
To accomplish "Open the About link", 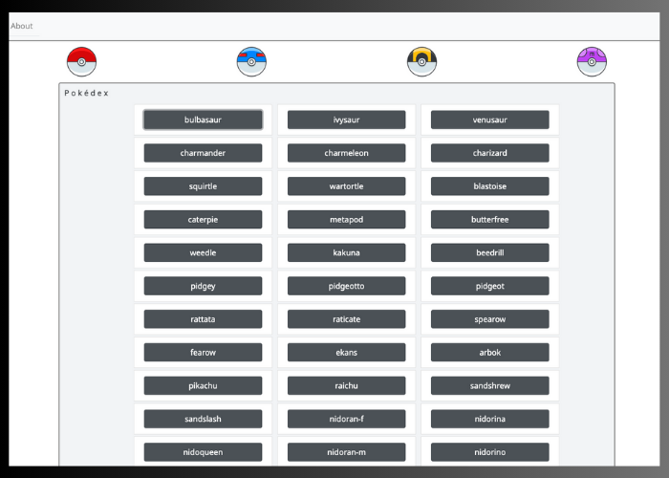I will click(x=22, y=26).
